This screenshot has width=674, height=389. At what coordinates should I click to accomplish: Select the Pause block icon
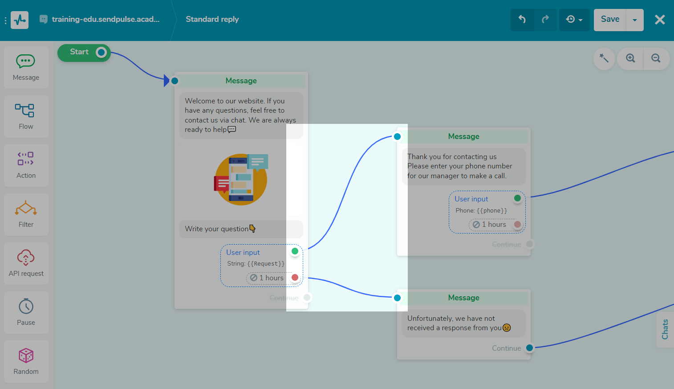click(x=25, y=312)
